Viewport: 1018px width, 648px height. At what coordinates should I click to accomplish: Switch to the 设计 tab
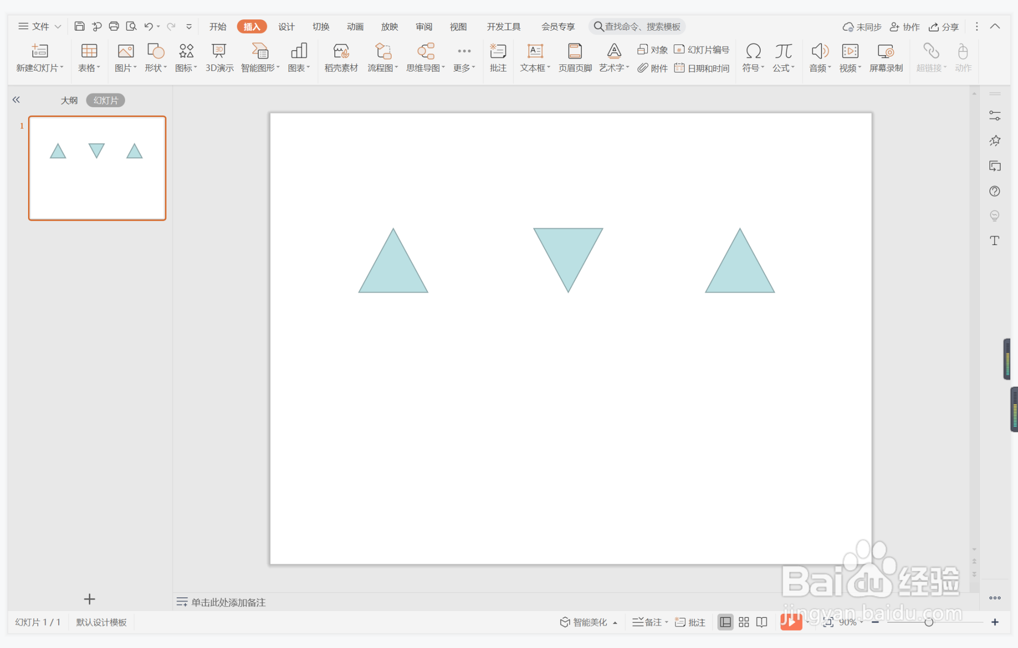pyautogui.click(x=286, y=27)
